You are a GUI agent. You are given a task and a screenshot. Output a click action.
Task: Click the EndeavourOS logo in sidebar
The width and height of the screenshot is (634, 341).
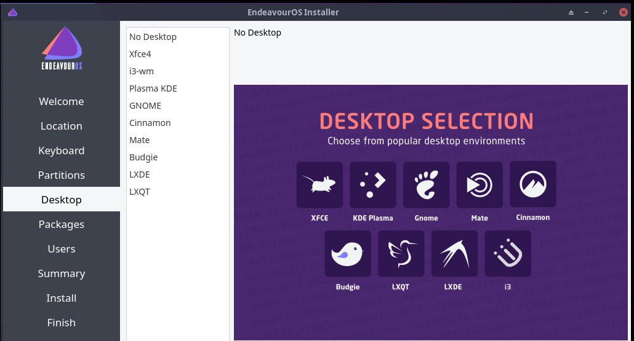coord(62,49)
